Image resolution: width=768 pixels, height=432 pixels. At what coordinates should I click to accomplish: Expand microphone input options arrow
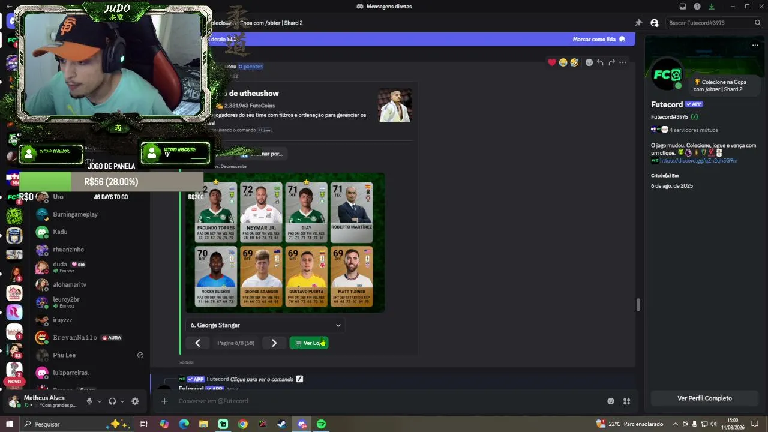tap(100, 401)
